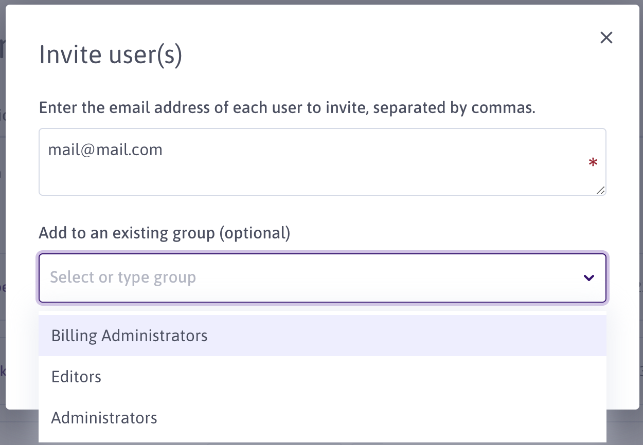Click the "Select or type group" placeholder
643x445 pixels.
123,277
